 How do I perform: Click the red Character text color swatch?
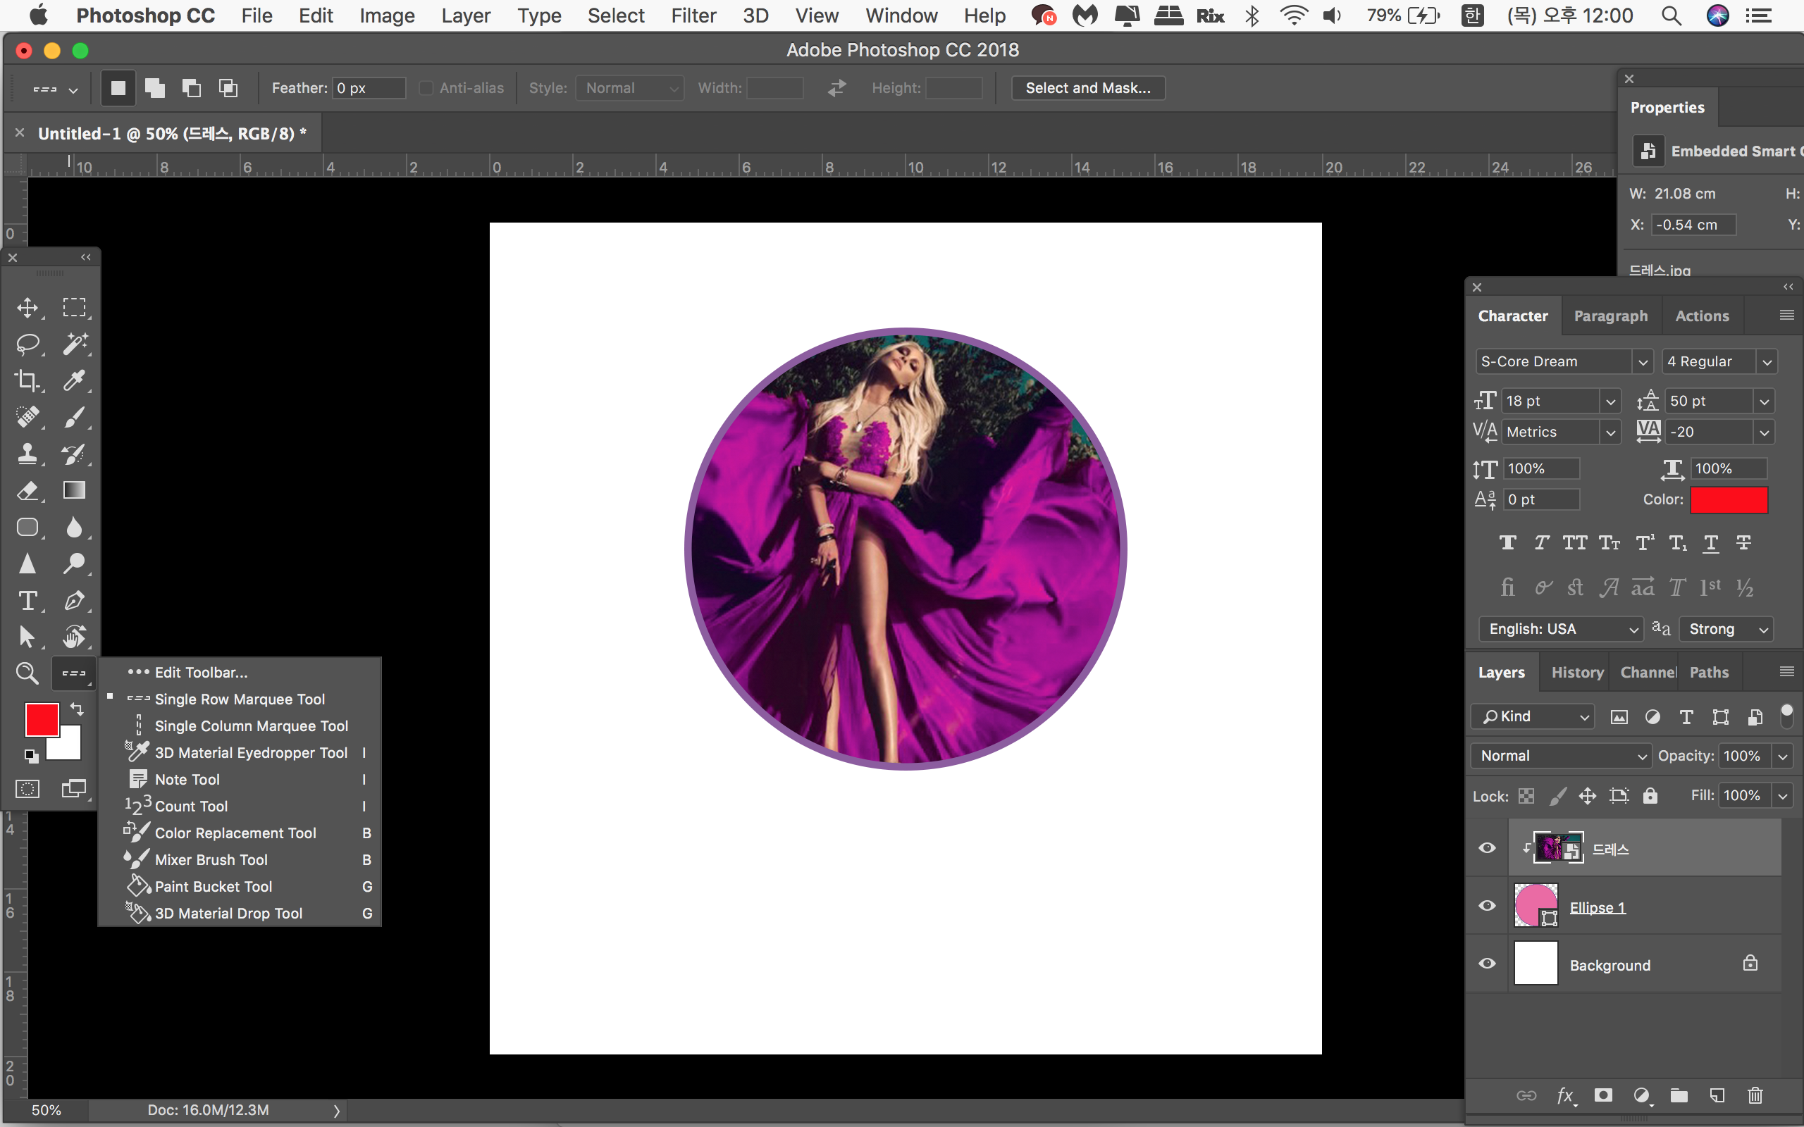[1729, 499]
